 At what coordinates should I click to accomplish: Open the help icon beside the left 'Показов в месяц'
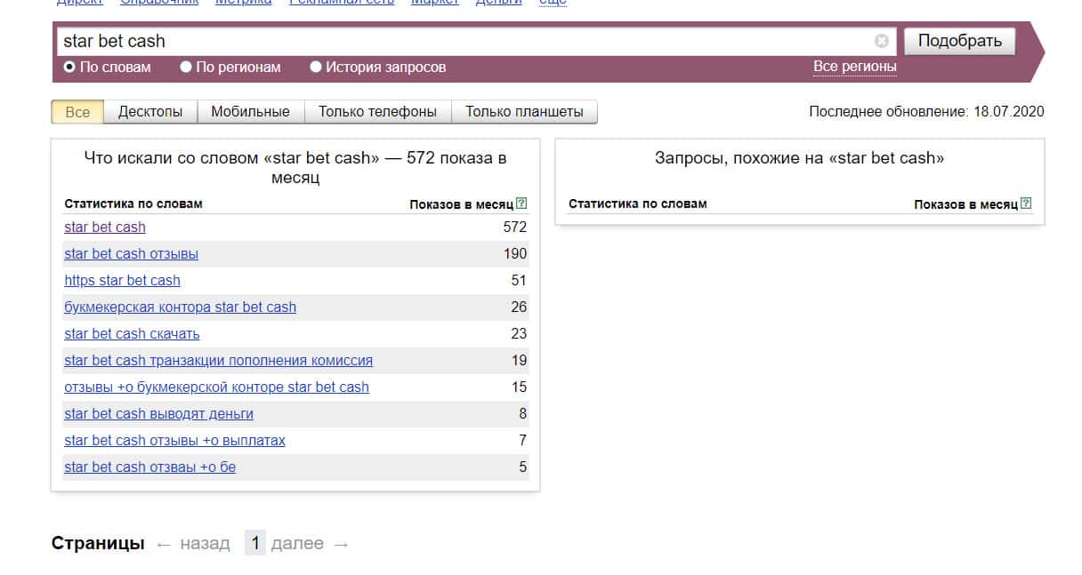(521, 204)
